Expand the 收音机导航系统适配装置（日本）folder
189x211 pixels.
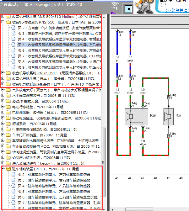pos(3,84)
